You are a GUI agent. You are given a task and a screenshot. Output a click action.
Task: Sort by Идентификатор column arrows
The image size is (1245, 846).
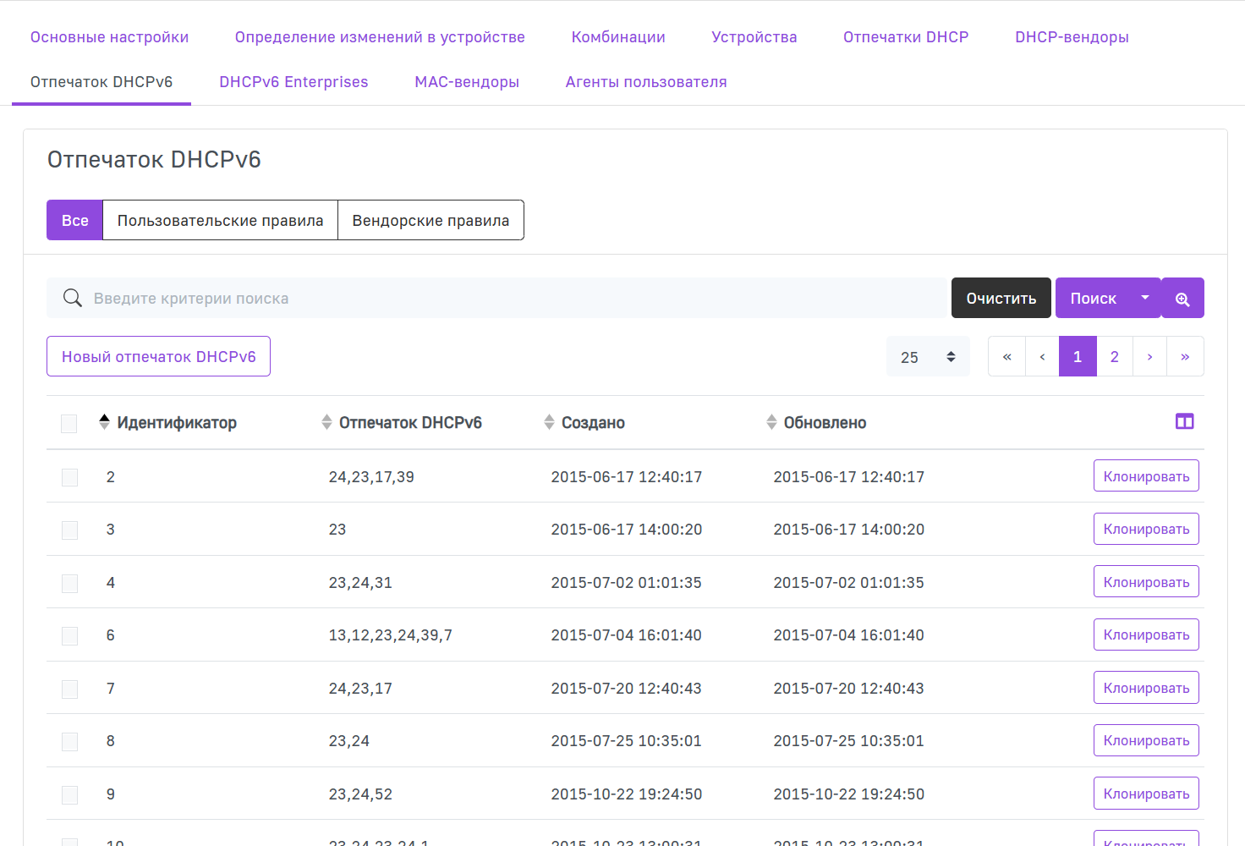coord(104,422)
